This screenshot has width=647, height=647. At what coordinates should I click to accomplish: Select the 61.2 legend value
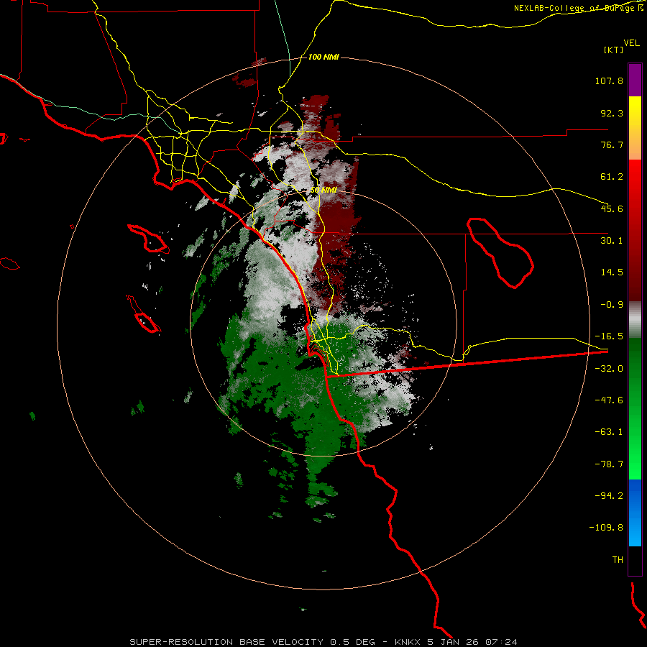[x=612, y=177]
